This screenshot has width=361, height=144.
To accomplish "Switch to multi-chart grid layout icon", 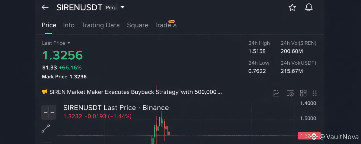I will coord(303,93).
